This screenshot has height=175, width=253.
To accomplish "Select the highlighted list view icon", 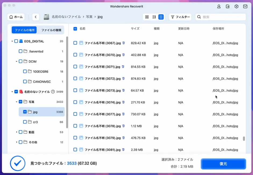I will tap(161, 17).
